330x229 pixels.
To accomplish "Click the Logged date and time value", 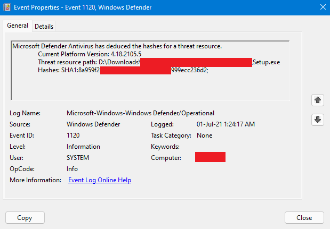I will (x=226, y=124).
